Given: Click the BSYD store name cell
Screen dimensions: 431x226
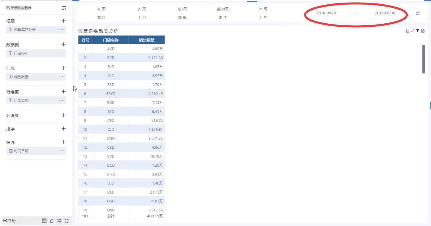Looking at the screenshot, I should (x=111, y=94).
